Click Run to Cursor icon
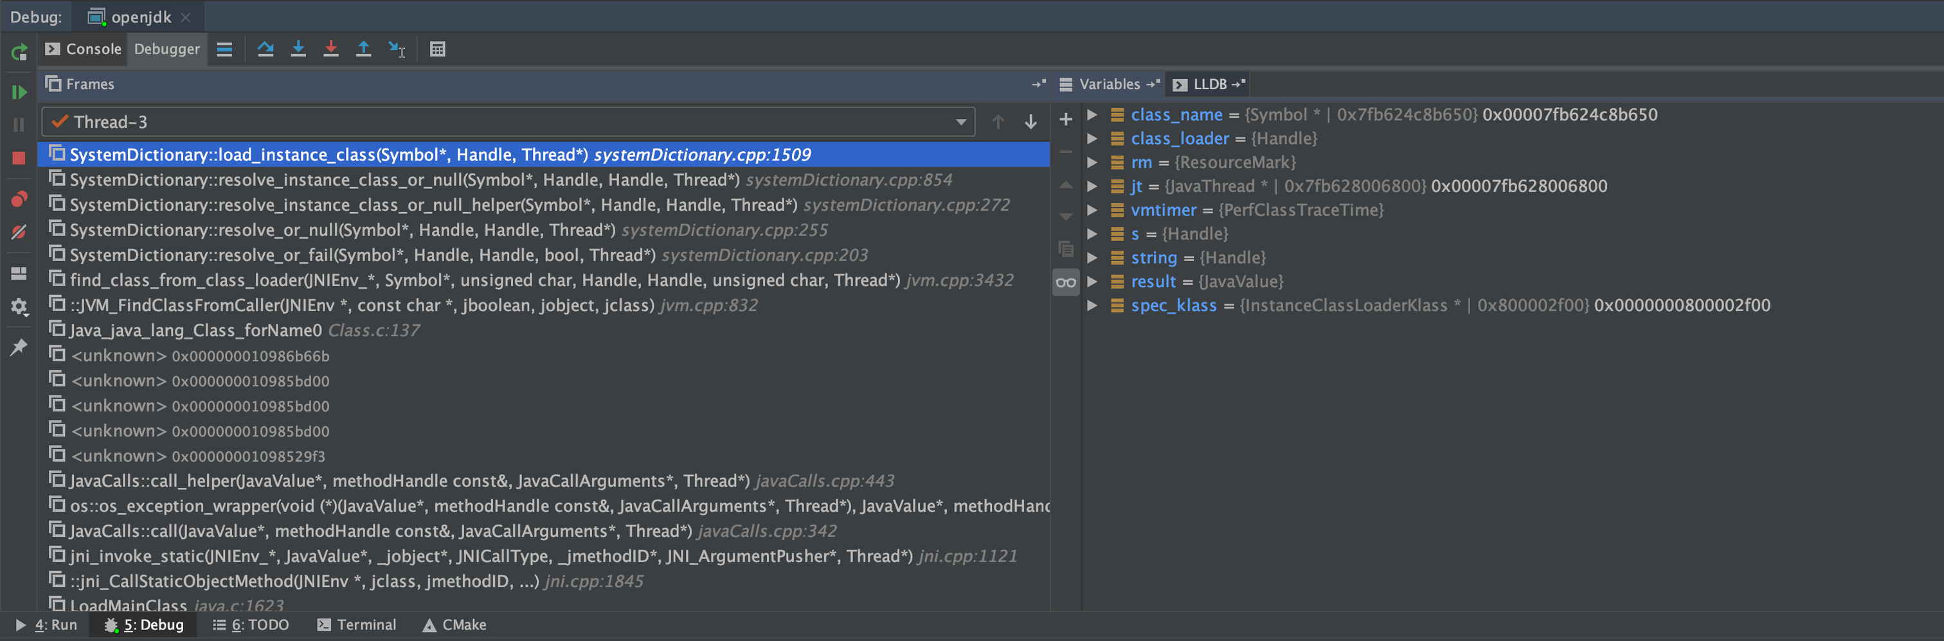 coord(396,49)
